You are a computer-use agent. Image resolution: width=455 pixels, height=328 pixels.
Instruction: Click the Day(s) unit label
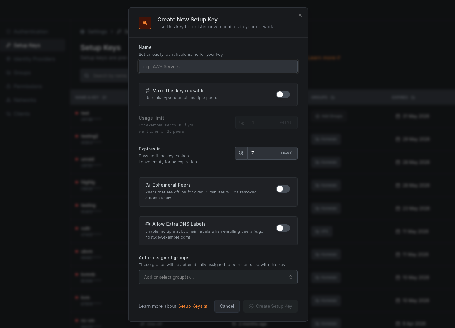click(287, 153)
